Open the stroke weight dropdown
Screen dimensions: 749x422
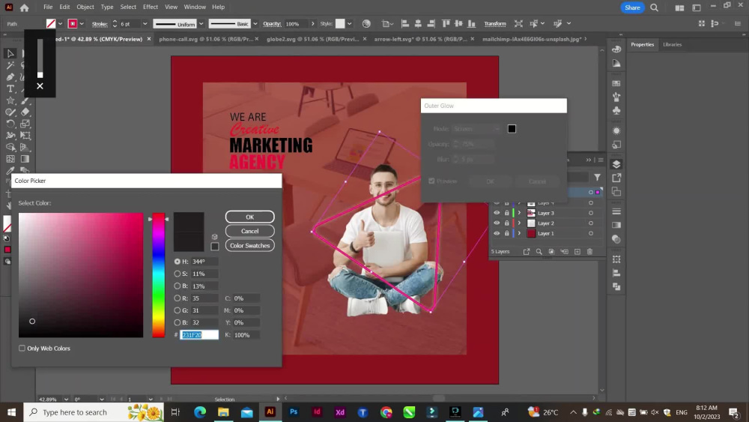click(145, 24)
